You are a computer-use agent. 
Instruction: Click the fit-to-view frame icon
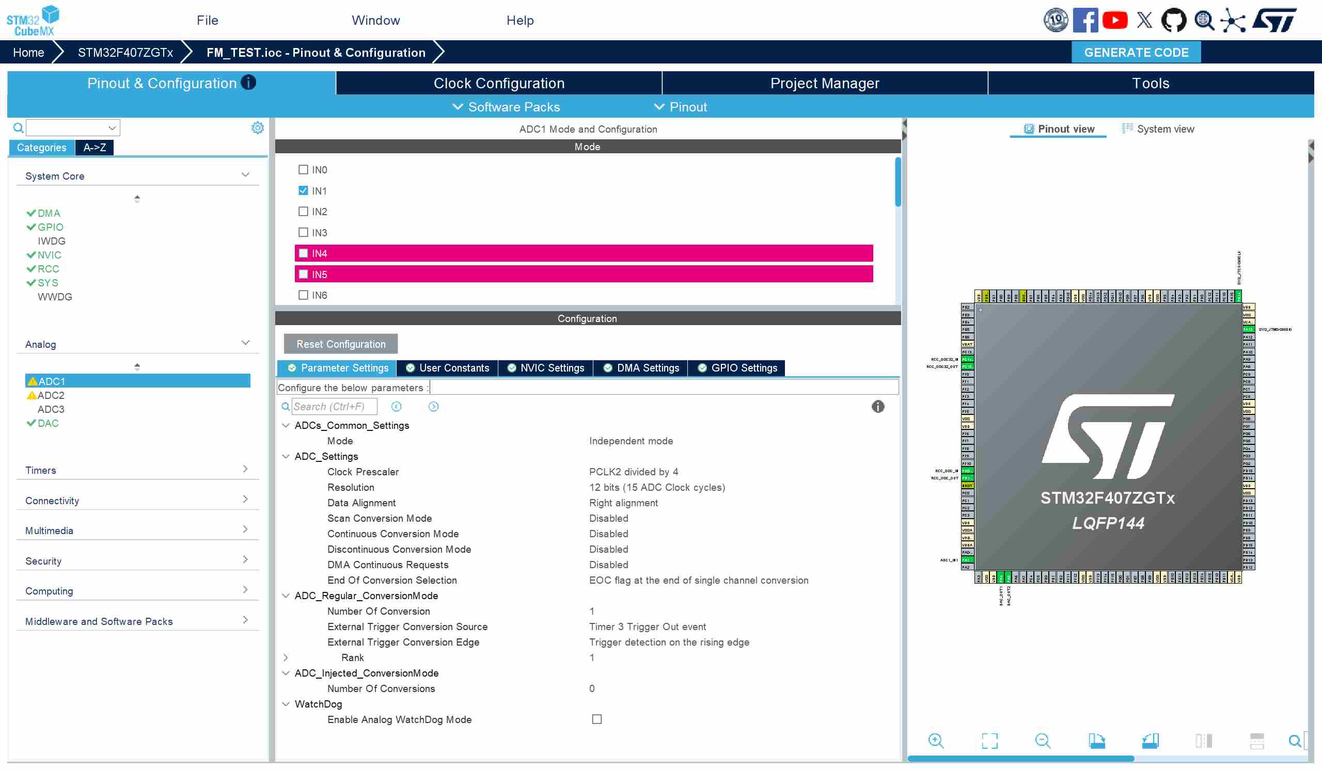tap(989, 741)
